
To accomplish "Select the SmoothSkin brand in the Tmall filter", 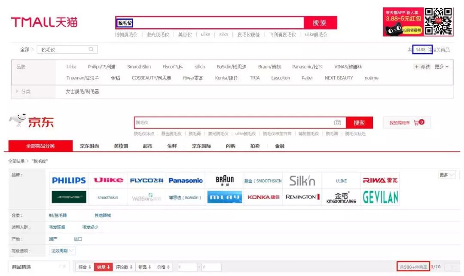I will click(139, 67).
